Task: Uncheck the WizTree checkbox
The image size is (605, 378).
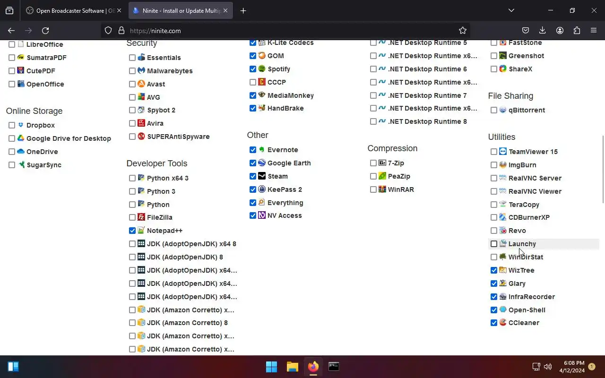Action: [x=494, y=270]
